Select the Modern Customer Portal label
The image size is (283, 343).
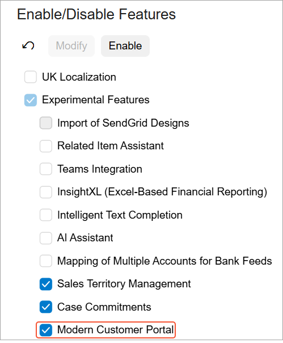(115, 330)
